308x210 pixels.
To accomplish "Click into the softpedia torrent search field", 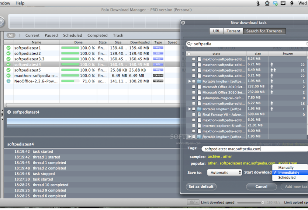I will tap(248, 44).
